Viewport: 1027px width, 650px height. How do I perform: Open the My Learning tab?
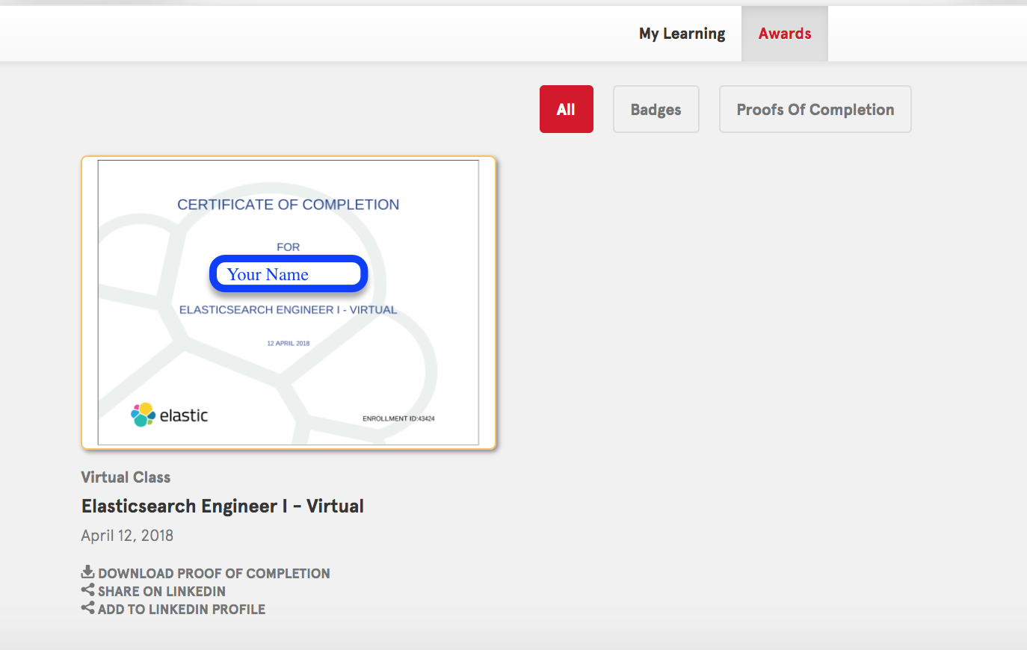point(682,34)
